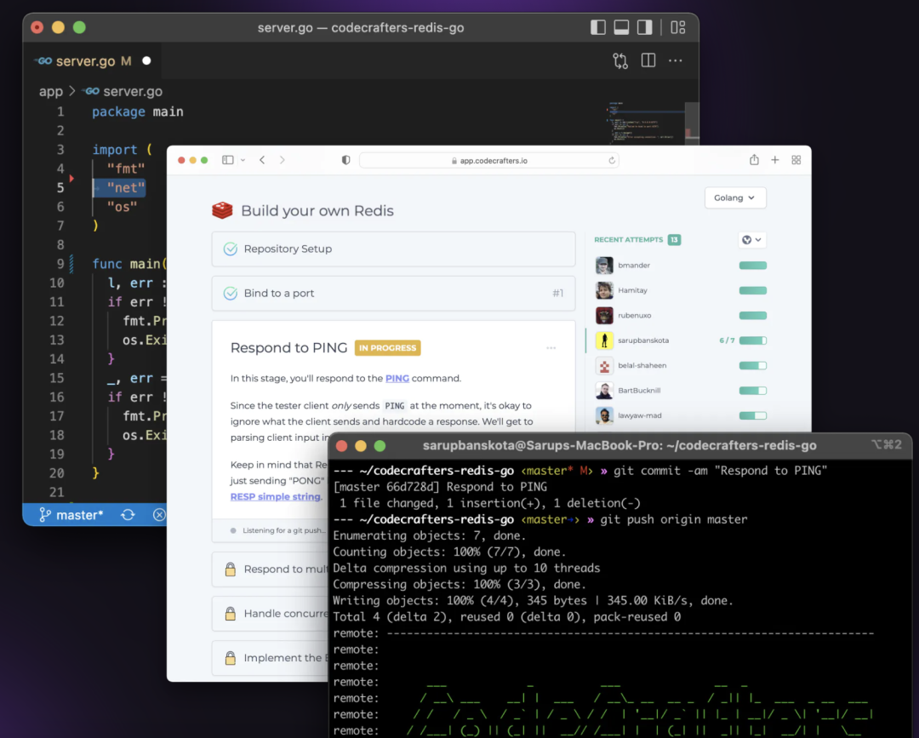Open the Repository Setup stage
This screenshot has width=919, height=738.
pos(393,249)
